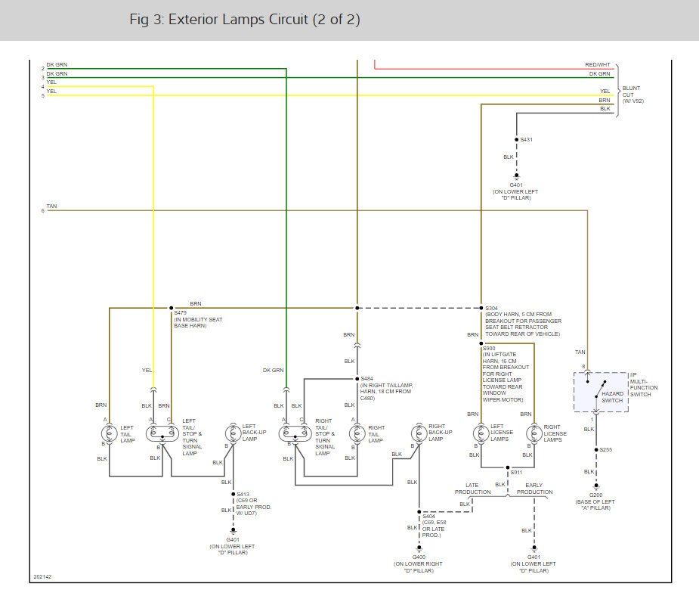Click the '(C69 OR EARLY PROD. W/ UD7)' note
Image resolution: width=699 pixels, height=596 pixels.
point(254,507)
